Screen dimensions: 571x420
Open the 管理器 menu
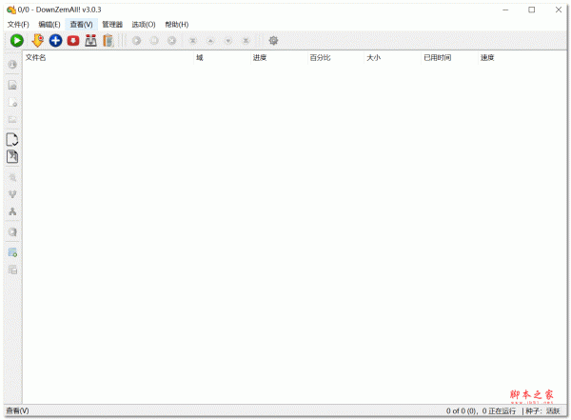tap(112, 25)
